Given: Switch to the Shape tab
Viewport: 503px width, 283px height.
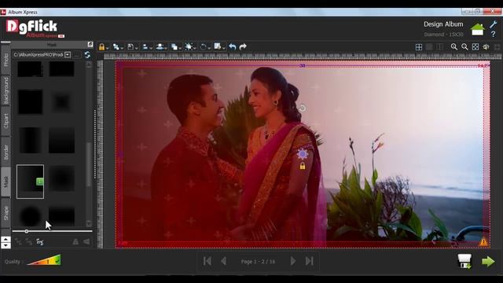Looking at the screenshot, I should point(6,213).
